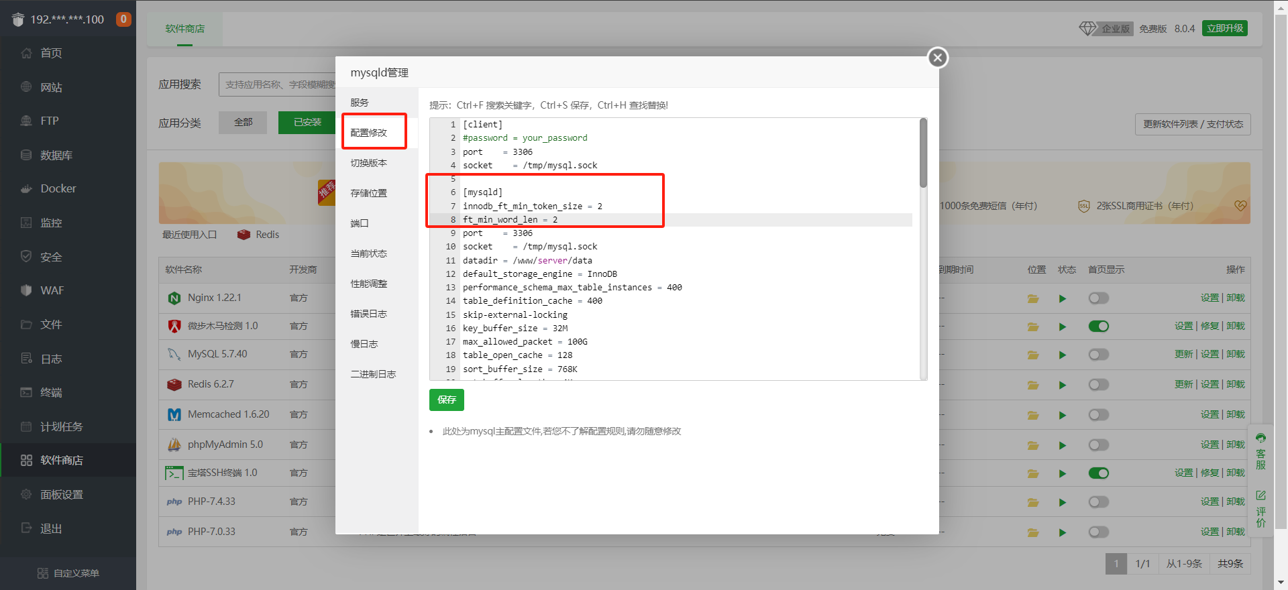The width and height of the screenshot is (1288, 590).
Task: Toggle 首页显示 for Redis 6.2.7 row
Action: coord(1098,384)
